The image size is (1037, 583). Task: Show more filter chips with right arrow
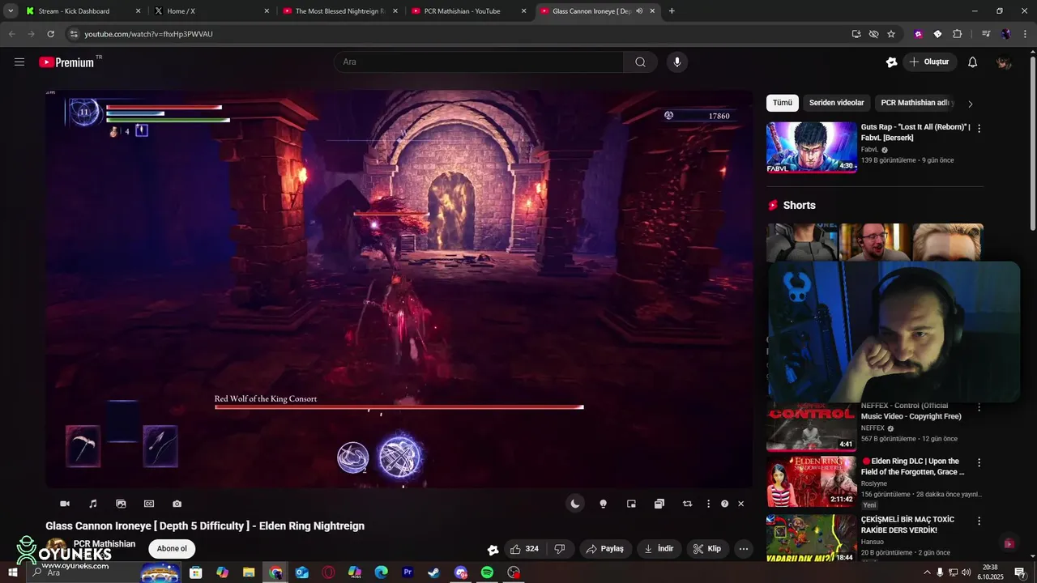click(971, 104)
